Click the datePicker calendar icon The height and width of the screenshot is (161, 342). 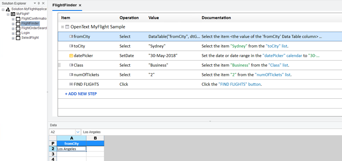point(71,56)
